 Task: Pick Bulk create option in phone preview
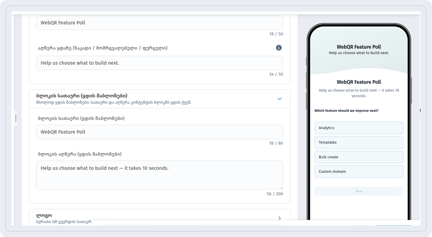(x=359, y=157)
